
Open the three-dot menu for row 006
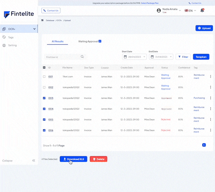click(x=210, y=130)
